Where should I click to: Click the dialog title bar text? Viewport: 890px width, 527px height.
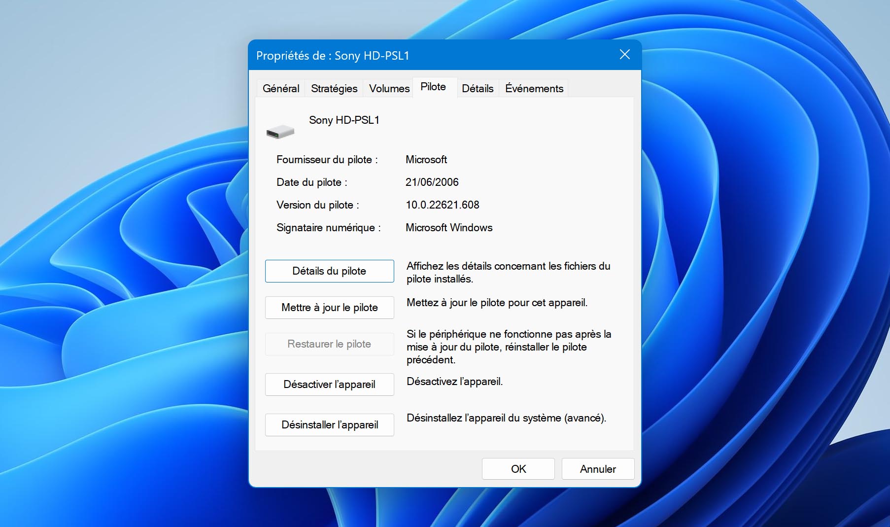pos(333,56)
